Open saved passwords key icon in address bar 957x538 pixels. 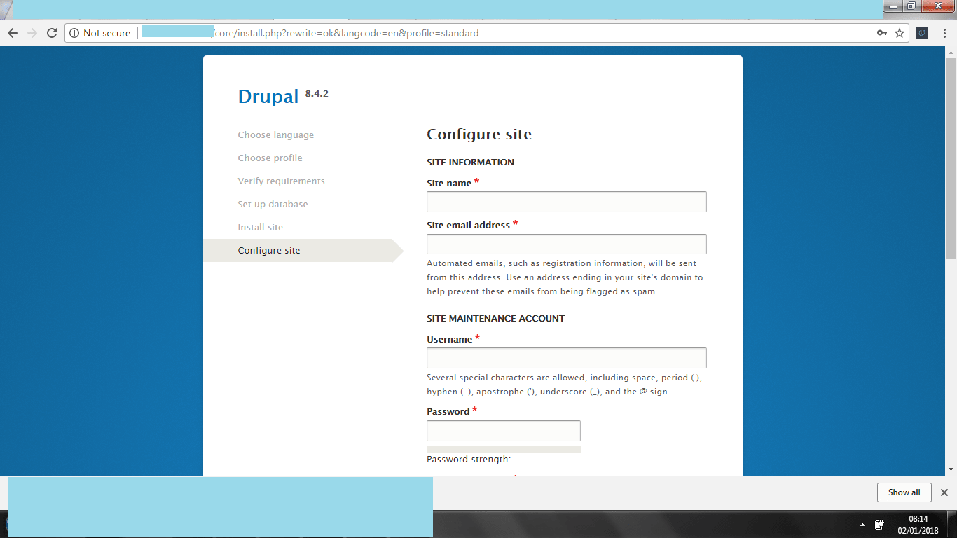tap(882, 33)
